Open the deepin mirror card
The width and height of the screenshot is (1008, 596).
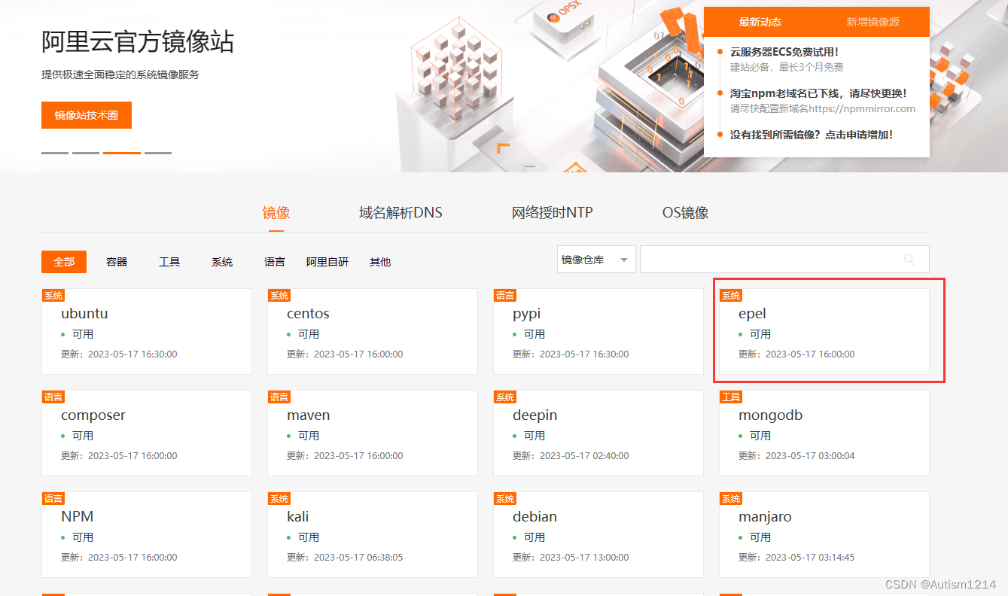point(598,433)
